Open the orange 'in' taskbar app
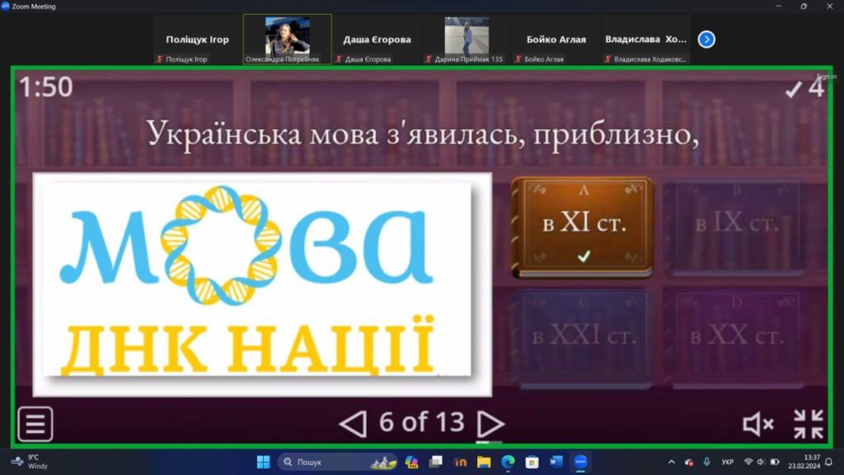 (x=460, y=462)
